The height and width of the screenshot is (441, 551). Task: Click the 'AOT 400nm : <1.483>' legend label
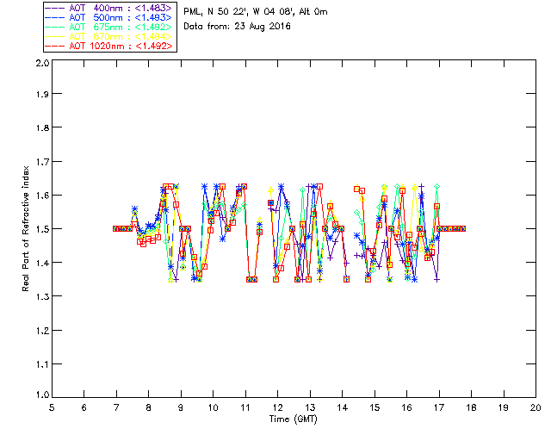click(x=121, y=8)
